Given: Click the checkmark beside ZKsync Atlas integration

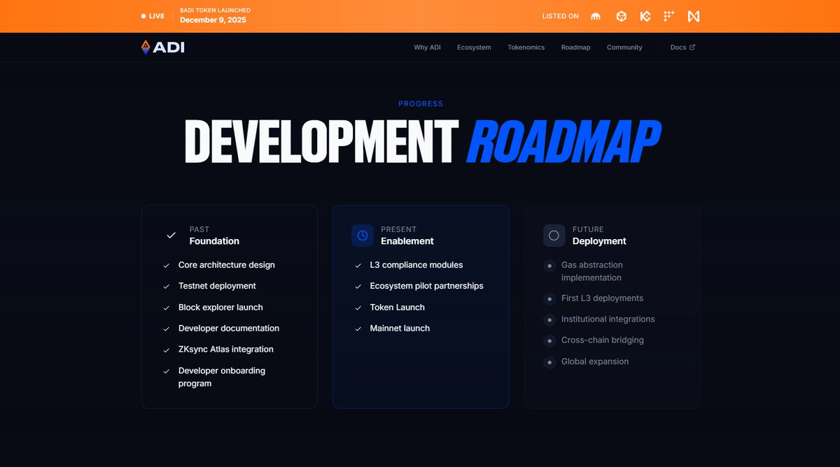Looking at the screenshot, I should 167,350.
